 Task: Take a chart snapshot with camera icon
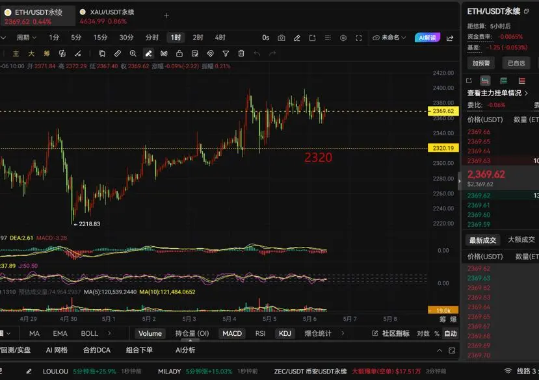point(281,38)
